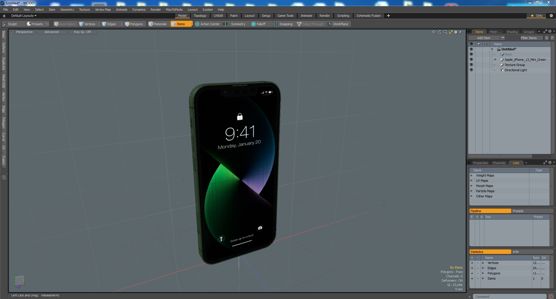Screen dimensions: 556x299
Task: Click the minus for the Edges statistics row
Action: coord(478,268)
